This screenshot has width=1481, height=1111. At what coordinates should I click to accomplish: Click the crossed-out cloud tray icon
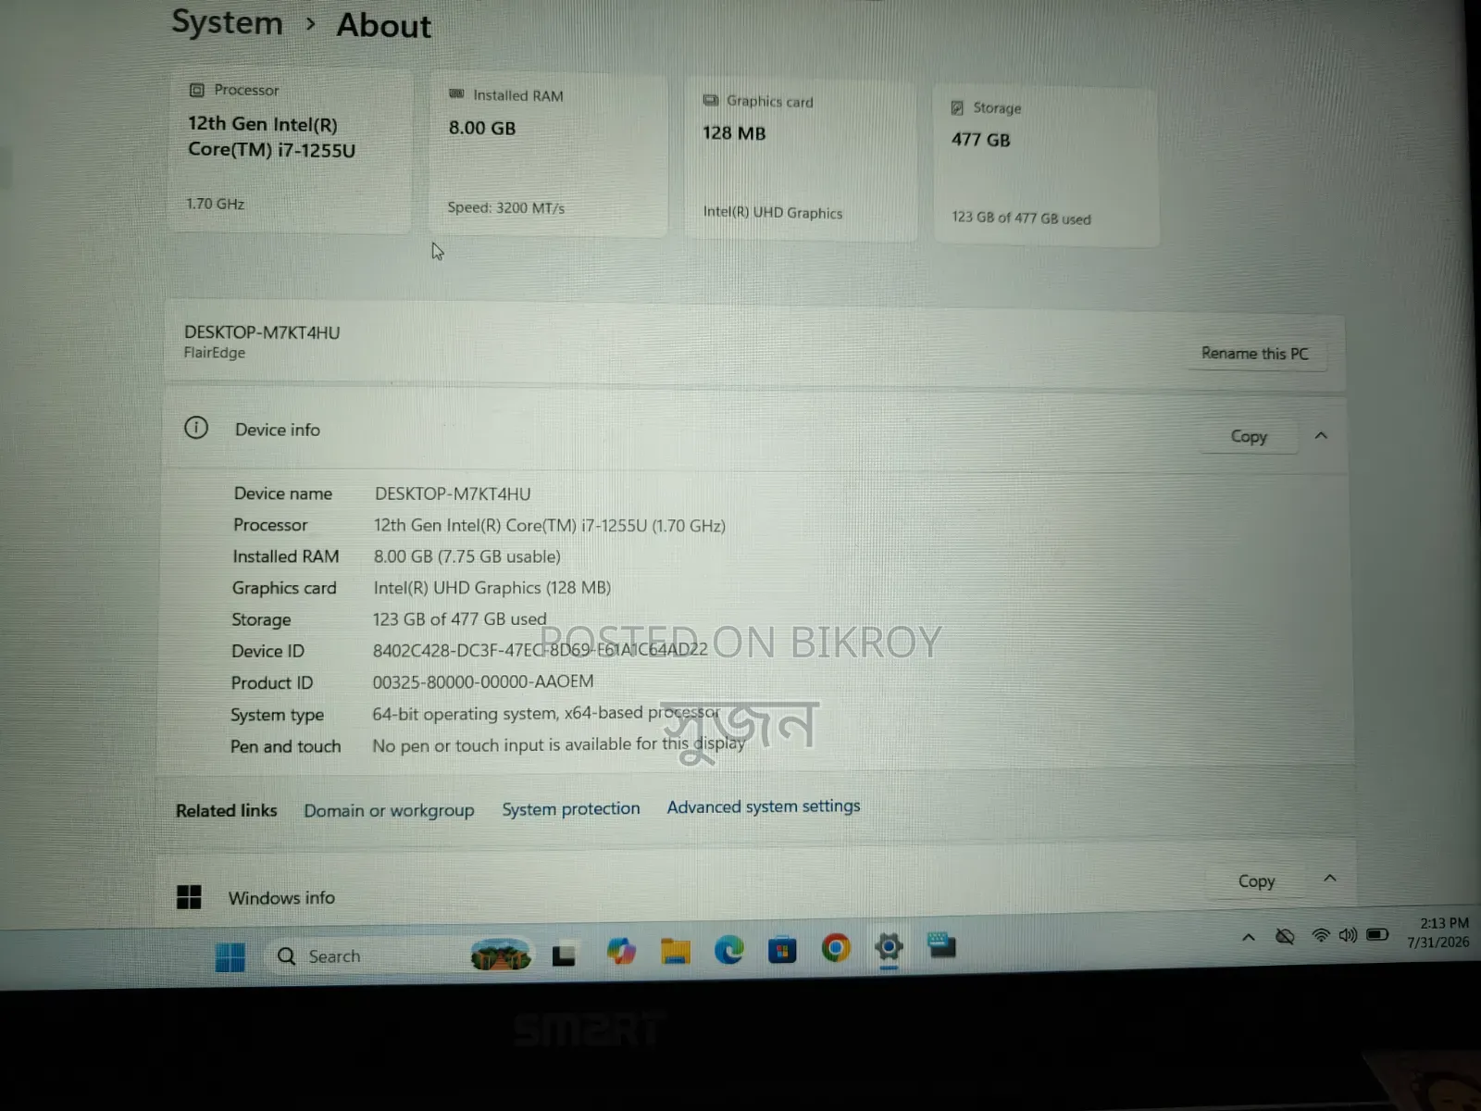1285,937
